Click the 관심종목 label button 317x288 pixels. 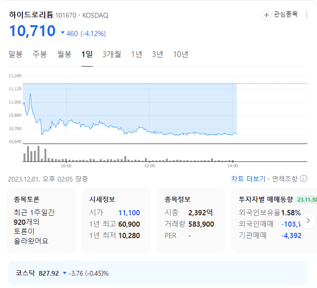[286, 14]
